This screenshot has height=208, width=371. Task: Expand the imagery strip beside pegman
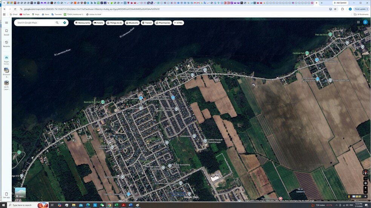pos(365,196)
